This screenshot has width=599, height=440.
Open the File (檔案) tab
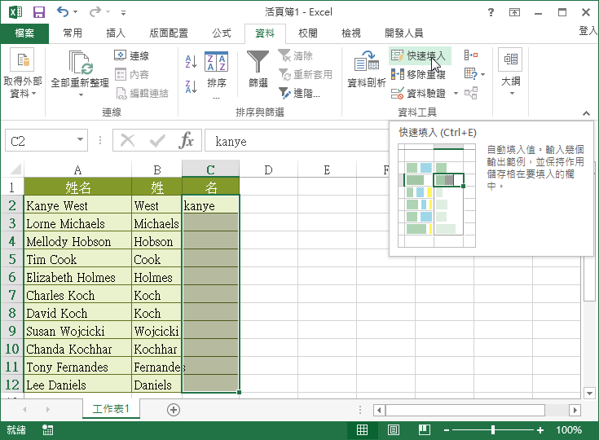[24, 33]
